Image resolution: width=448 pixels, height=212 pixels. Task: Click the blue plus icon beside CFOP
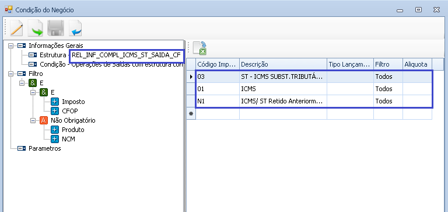(x=55, y=111)
